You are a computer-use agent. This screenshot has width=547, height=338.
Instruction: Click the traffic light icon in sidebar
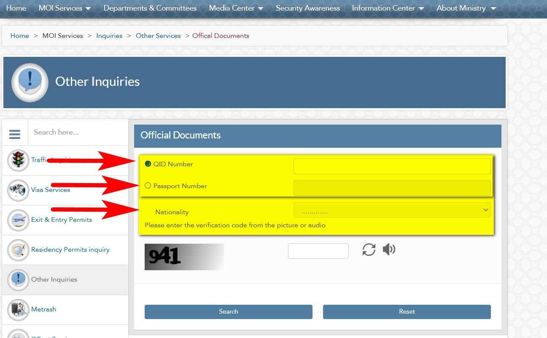[18, 160]
